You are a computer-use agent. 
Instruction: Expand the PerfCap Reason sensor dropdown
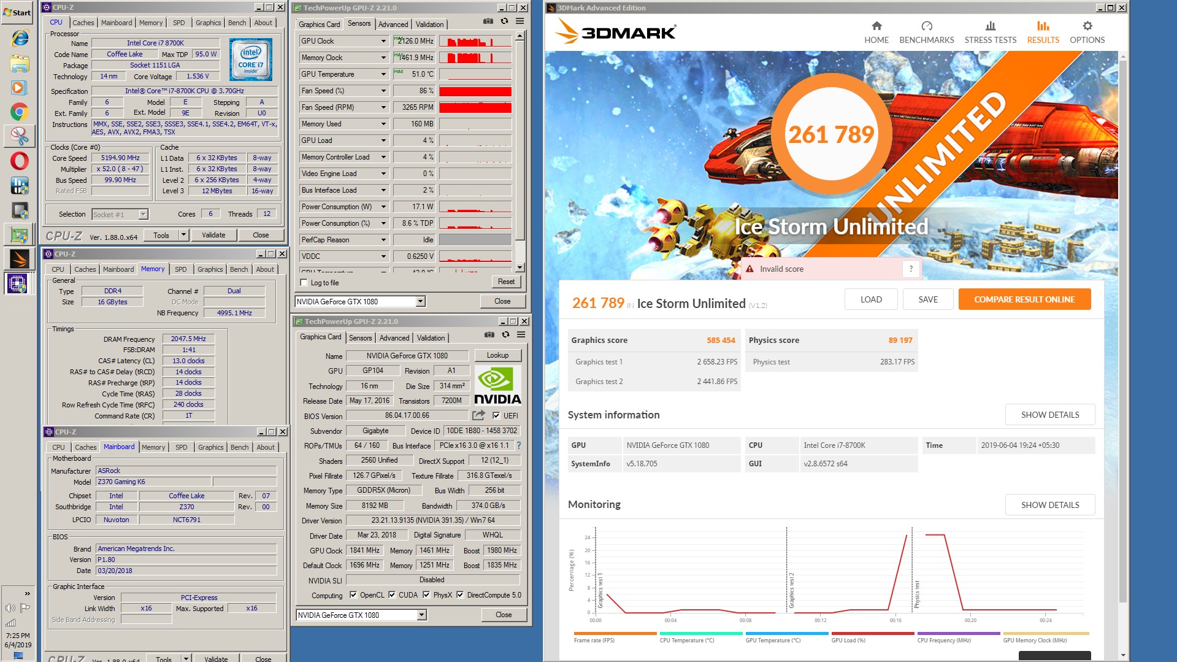(x=384, y=240)
